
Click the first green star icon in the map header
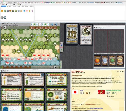click(x=35, y=24)
